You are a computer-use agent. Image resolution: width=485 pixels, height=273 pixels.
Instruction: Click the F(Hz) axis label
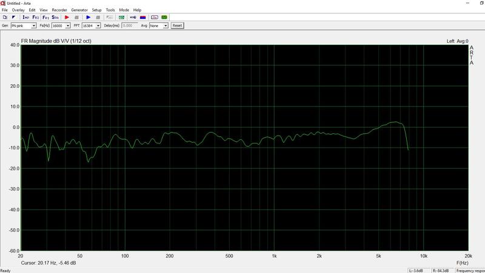462,263
